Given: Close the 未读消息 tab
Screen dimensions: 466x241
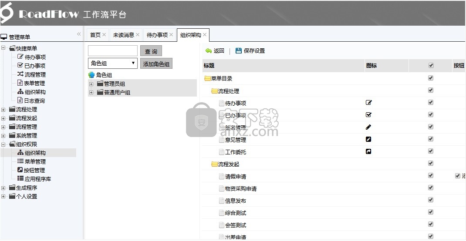Looking at the screenshot, I should click(138, 35).
